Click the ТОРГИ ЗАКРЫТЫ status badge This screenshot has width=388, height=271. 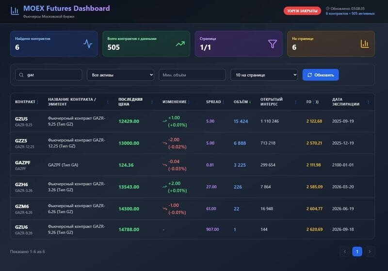click(302, 11)
